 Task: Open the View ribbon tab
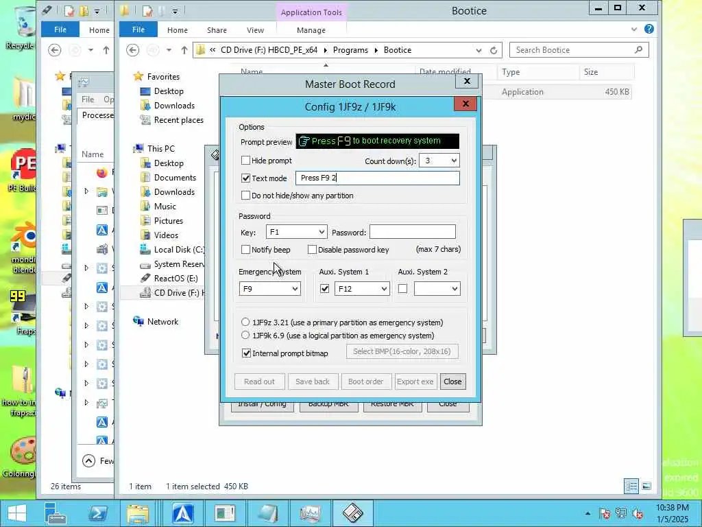[x=255, y=30]
